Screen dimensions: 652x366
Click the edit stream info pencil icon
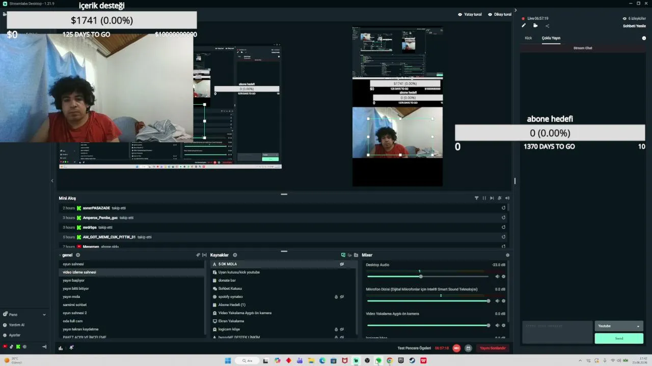(x=524, y=25)
